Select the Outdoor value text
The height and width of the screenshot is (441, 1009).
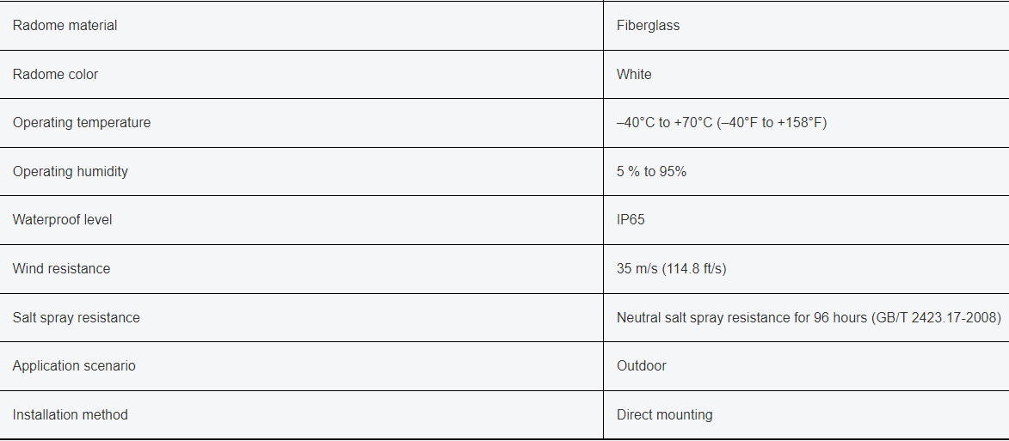tap(642, 366)
